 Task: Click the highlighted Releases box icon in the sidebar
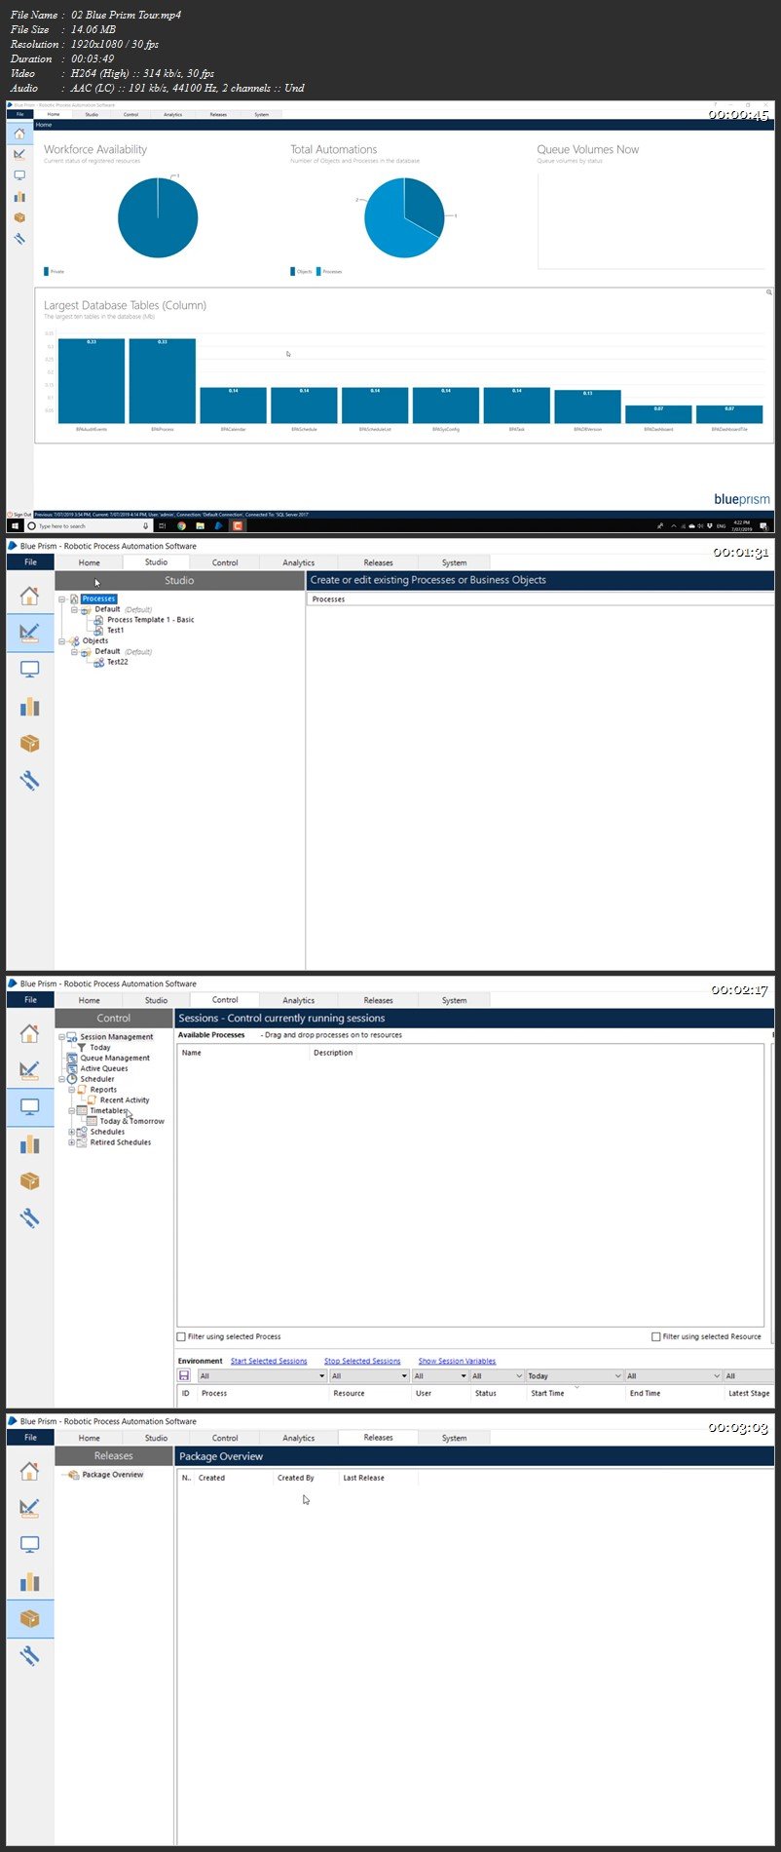coord(29,1619)
